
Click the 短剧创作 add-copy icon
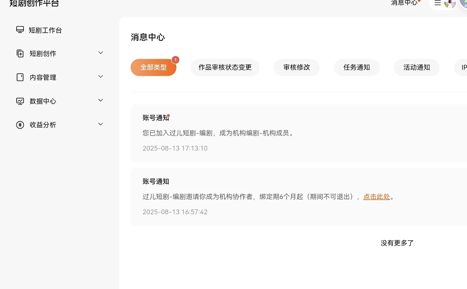coord(20,53)
